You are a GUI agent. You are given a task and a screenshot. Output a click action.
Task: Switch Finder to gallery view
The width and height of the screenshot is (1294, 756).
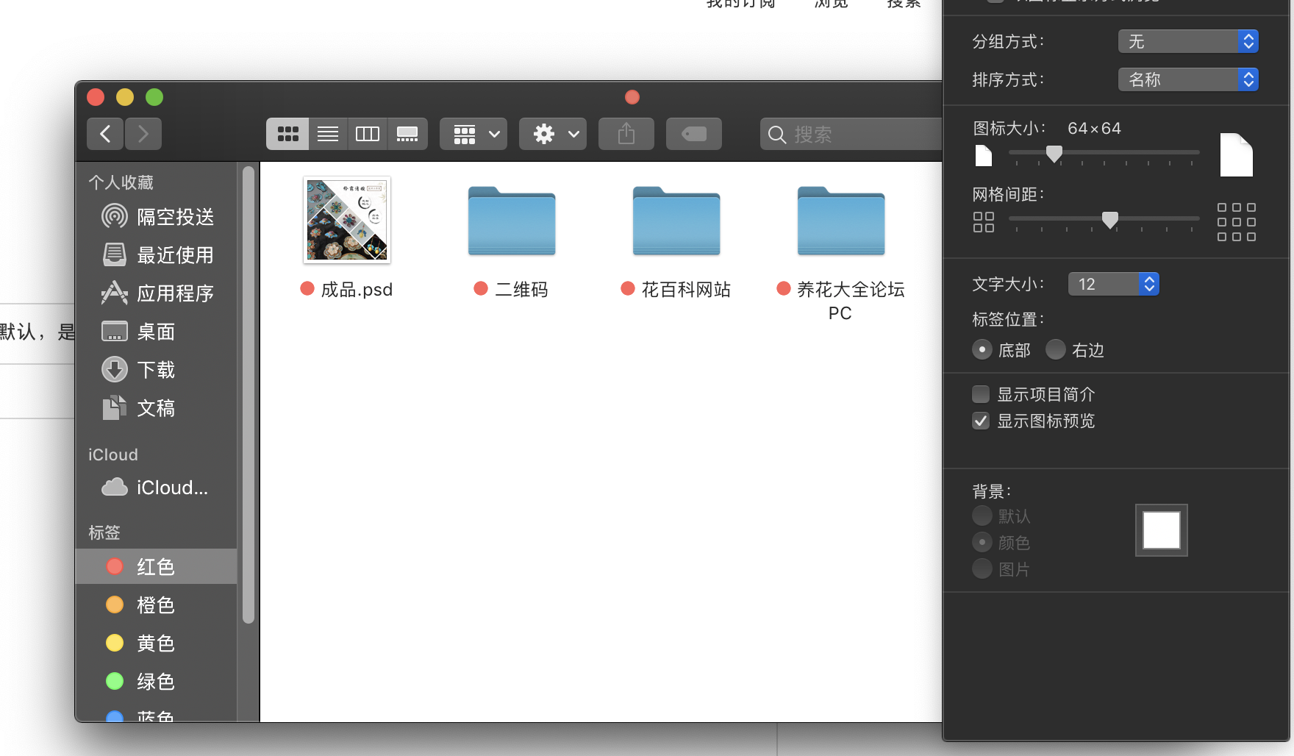tap(407, 134)
